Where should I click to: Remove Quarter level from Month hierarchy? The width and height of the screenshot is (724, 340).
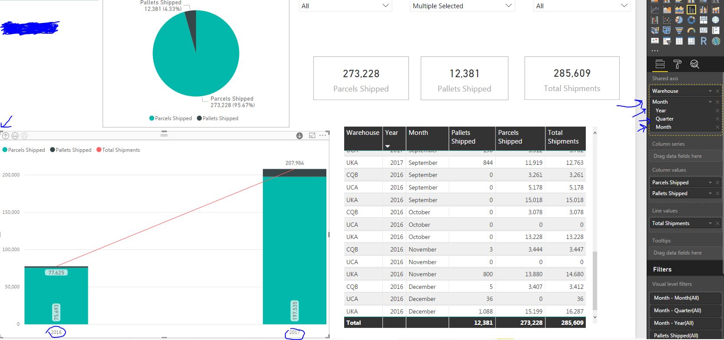[717, 119]
